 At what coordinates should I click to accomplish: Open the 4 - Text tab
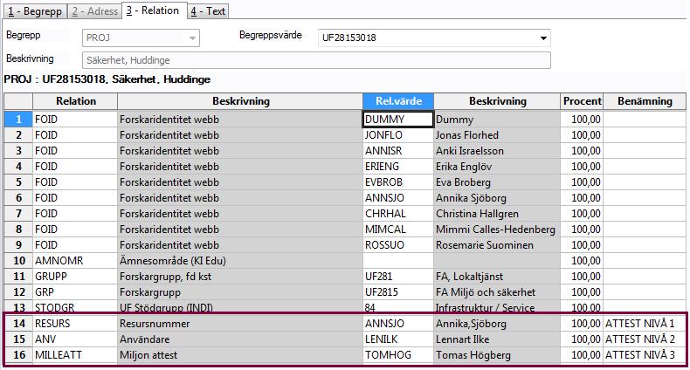click(x=208, y=11)
